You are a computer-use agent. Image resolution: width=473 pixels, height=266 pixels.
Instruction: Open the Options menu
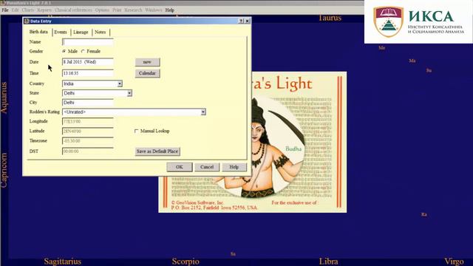pos(102,10)
